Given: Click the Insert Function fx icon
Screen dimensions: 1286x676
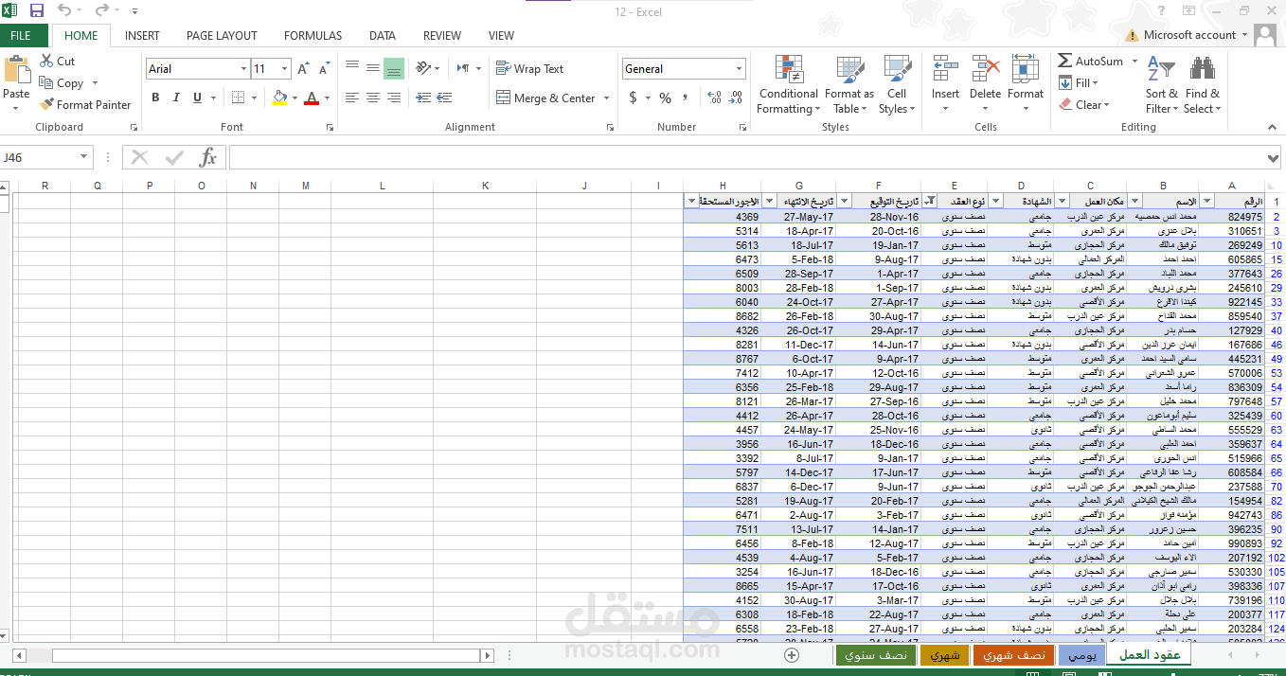Looking at the screenshot, I should click(207, 157).
